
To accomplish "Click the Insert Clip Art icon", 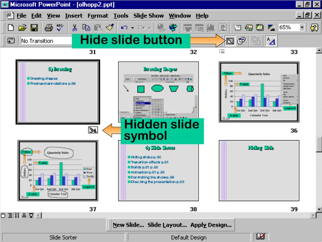I will coord(222,27).
